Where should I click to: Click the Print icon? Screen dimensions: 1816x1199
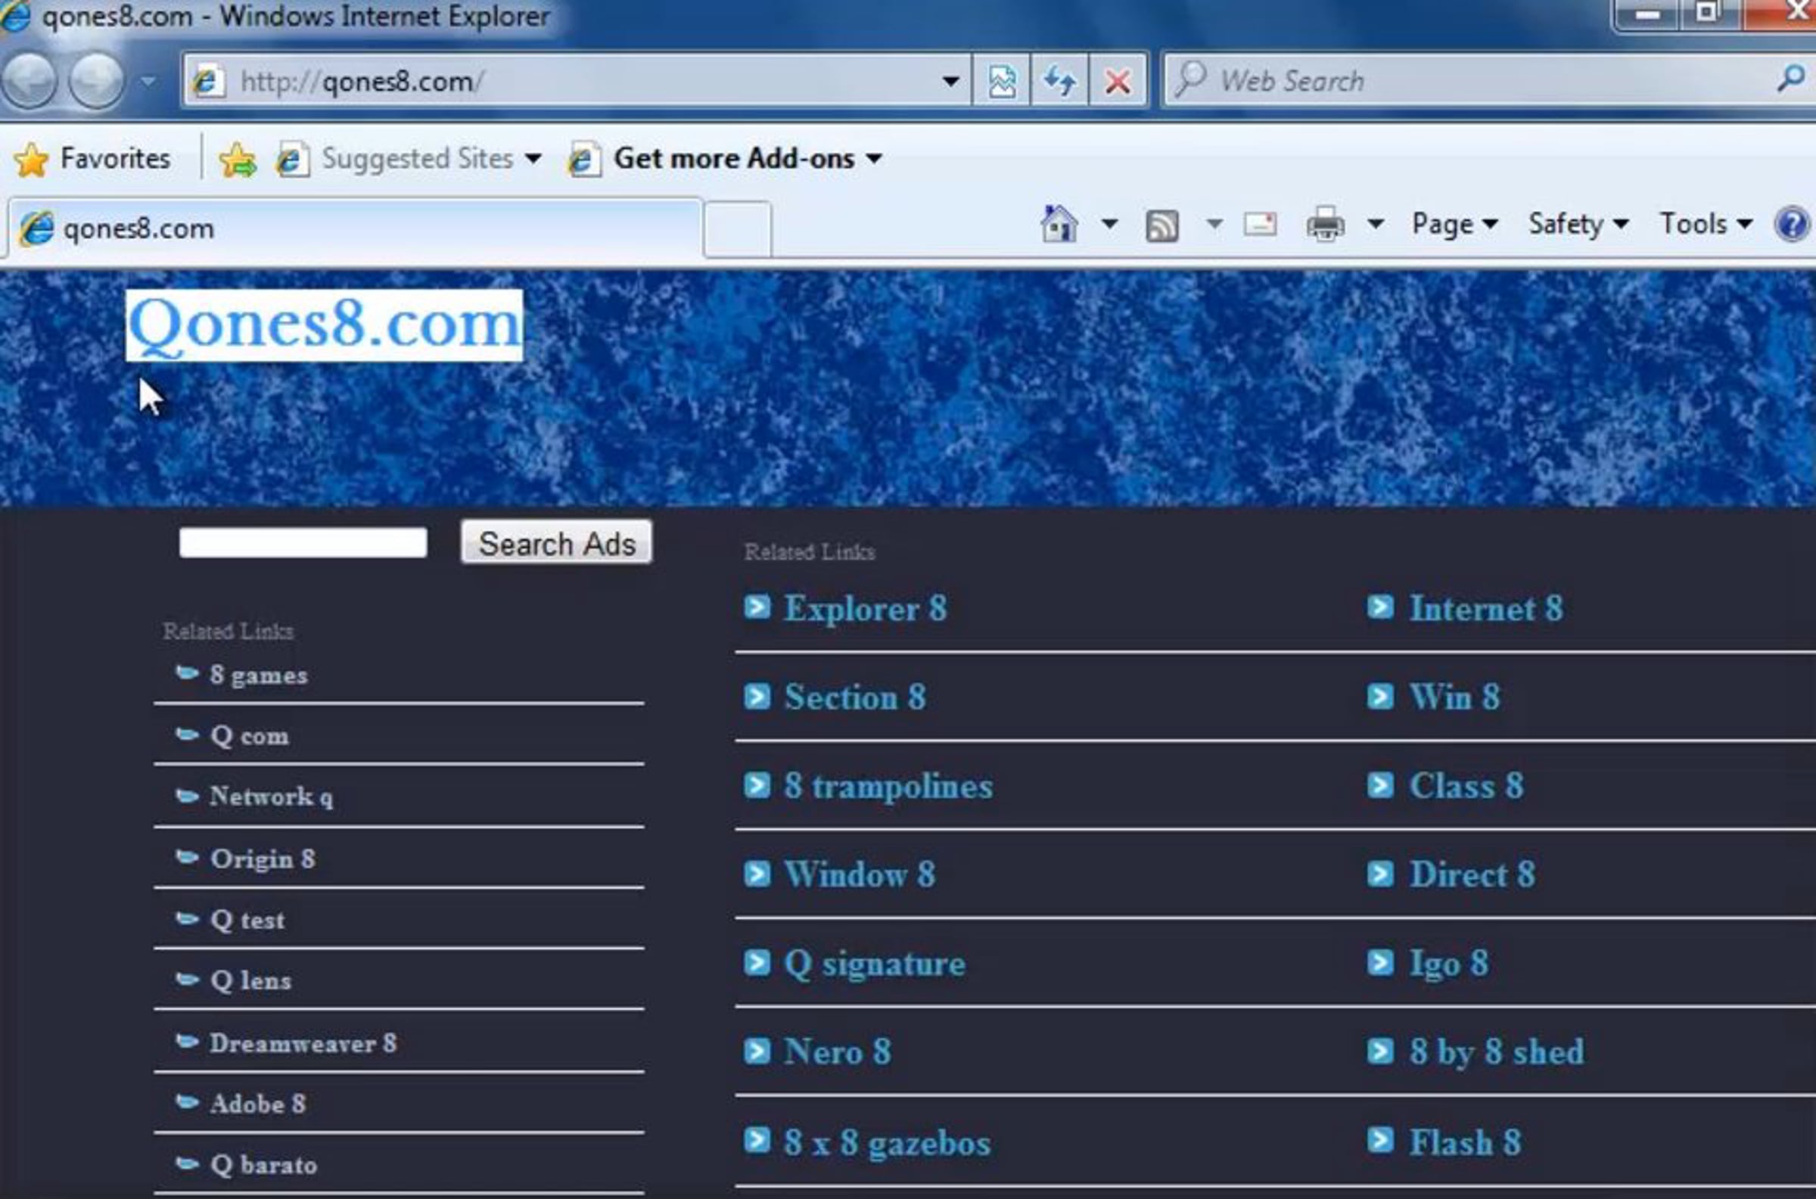pyautogui.click(x=1325, y=225)
